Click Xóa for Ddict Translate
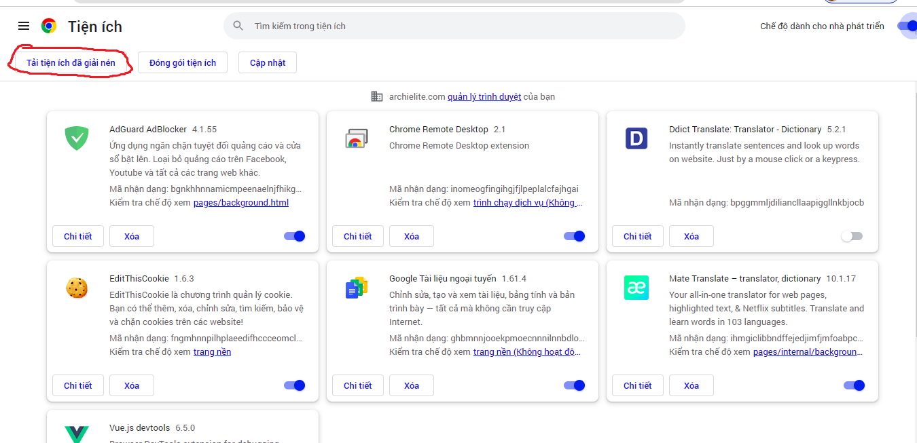The width and height of the screenshot is (917, 443). coord(691,236)
